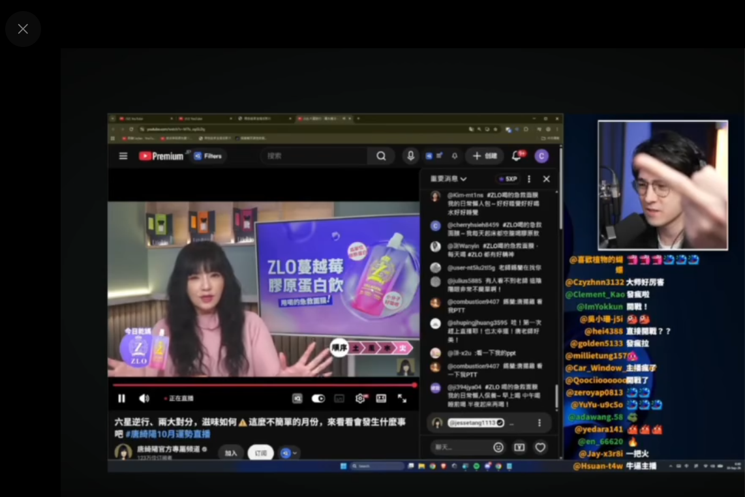Click chat message from @shuping_huang3595

coord(488,331)
